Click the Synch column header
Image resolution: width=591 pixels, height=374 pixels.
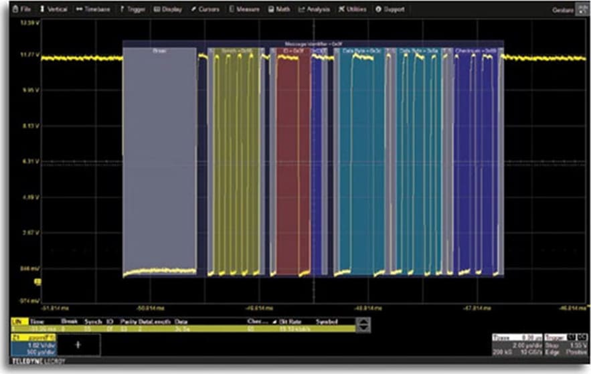93,322
